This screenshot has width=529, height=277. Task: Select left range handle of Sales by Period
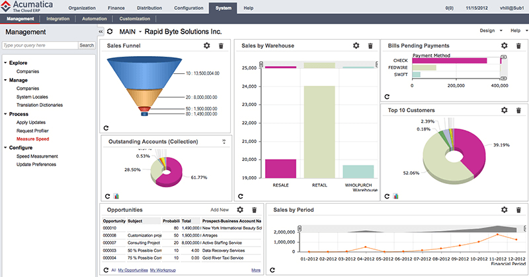[300, 229]
